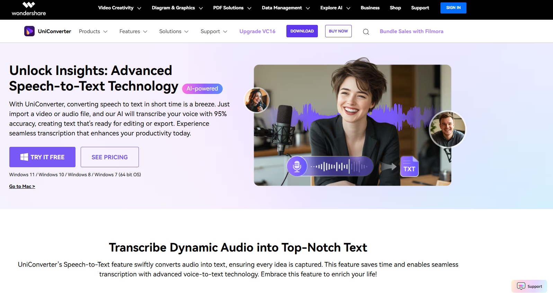
Task: Click the UniConverter purple app icon
Action: (x=29, y=31)
